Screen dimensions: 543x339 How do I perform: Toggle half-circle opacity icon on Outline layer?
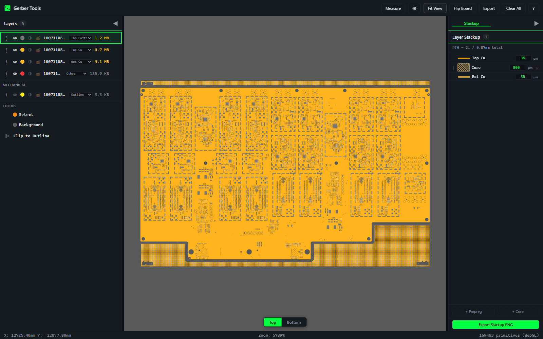30,95
